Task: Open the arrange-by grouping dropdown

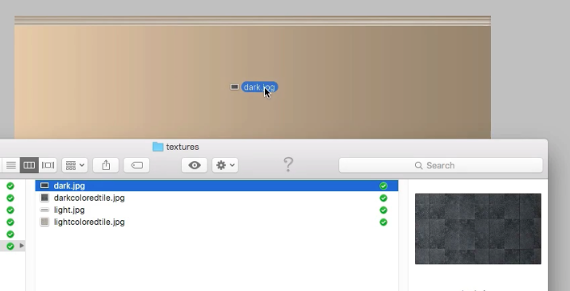Action: (75, 165)
